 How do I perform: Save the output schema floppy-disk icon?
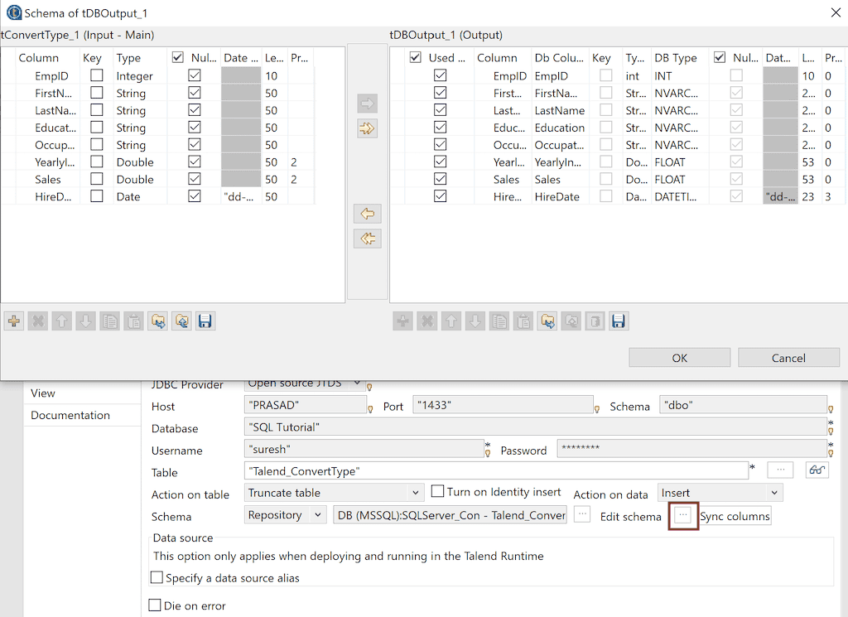(x=618, y=321)
